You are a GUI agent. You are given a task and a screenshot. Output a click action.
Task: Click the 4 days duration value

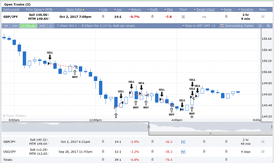click(246, 152)
